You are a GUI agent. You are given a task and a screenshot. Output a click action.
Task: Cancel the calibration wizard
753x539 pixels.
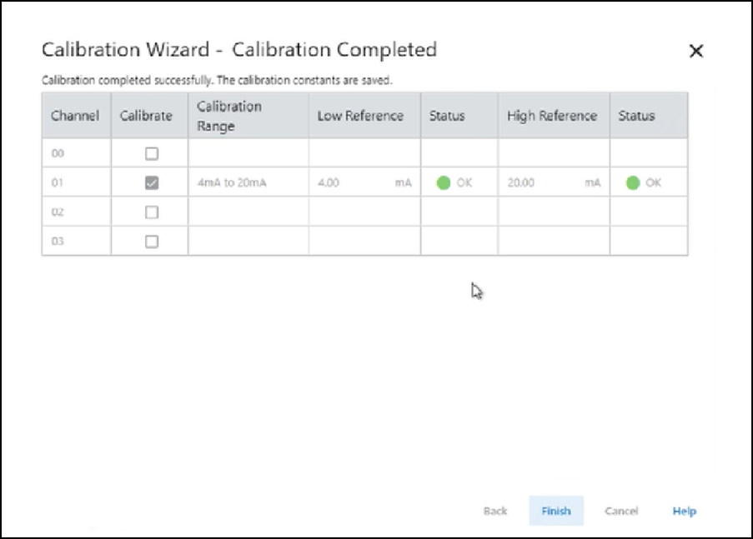pos(620,511)
